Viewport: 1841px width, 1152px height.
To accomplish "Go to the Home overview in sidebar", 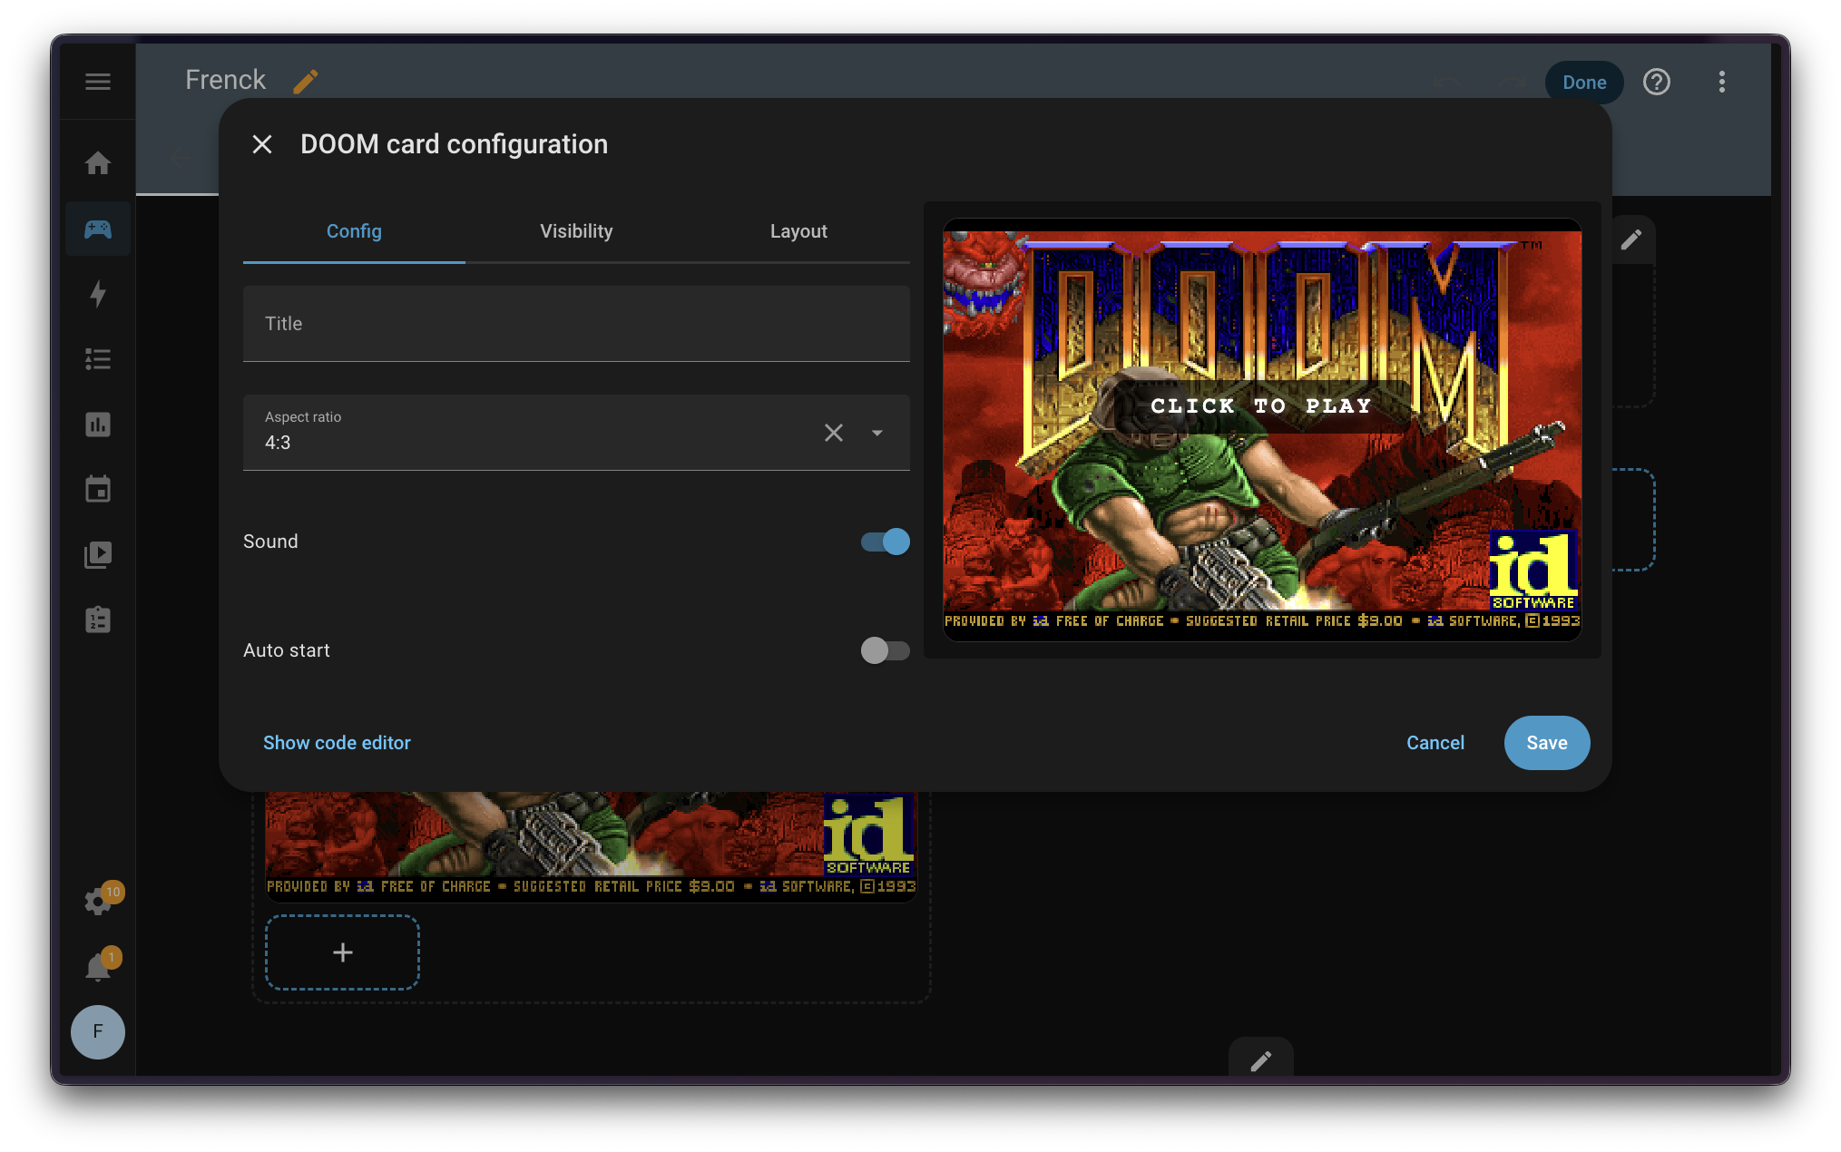I will pos(98,163).
